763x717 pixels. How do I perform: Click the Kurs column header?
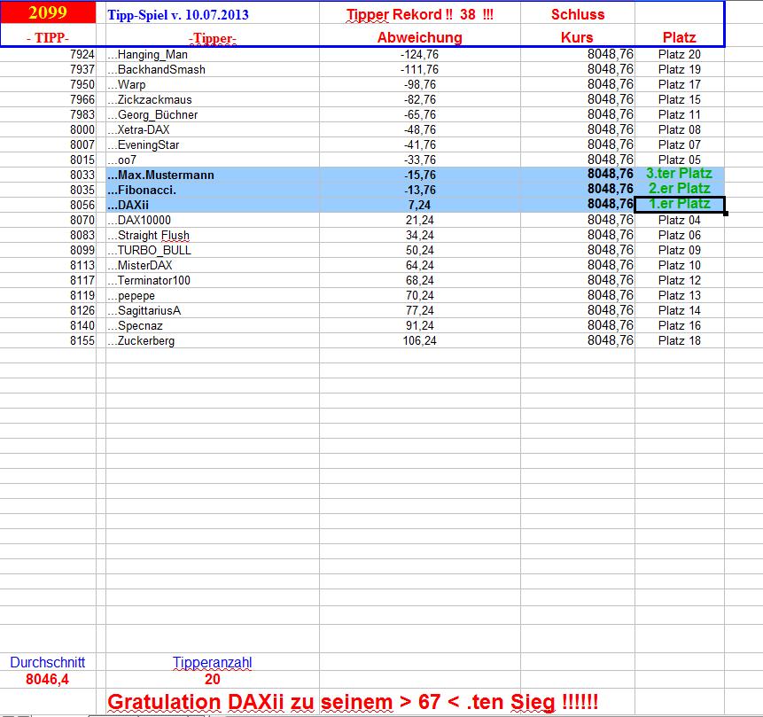[x=577, y=37]
